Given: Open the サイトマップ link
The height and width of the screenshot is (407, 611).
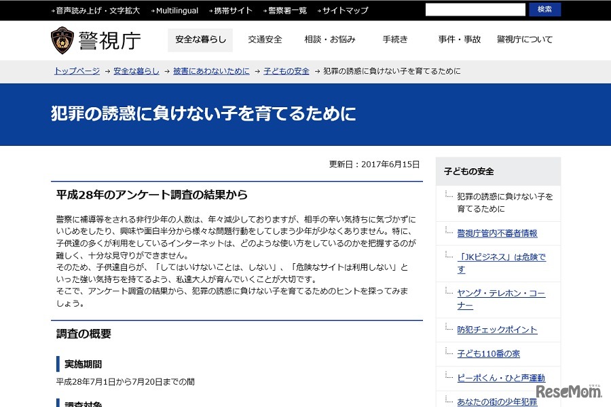Looking at the screenshot, I should (x=345, y=10).
